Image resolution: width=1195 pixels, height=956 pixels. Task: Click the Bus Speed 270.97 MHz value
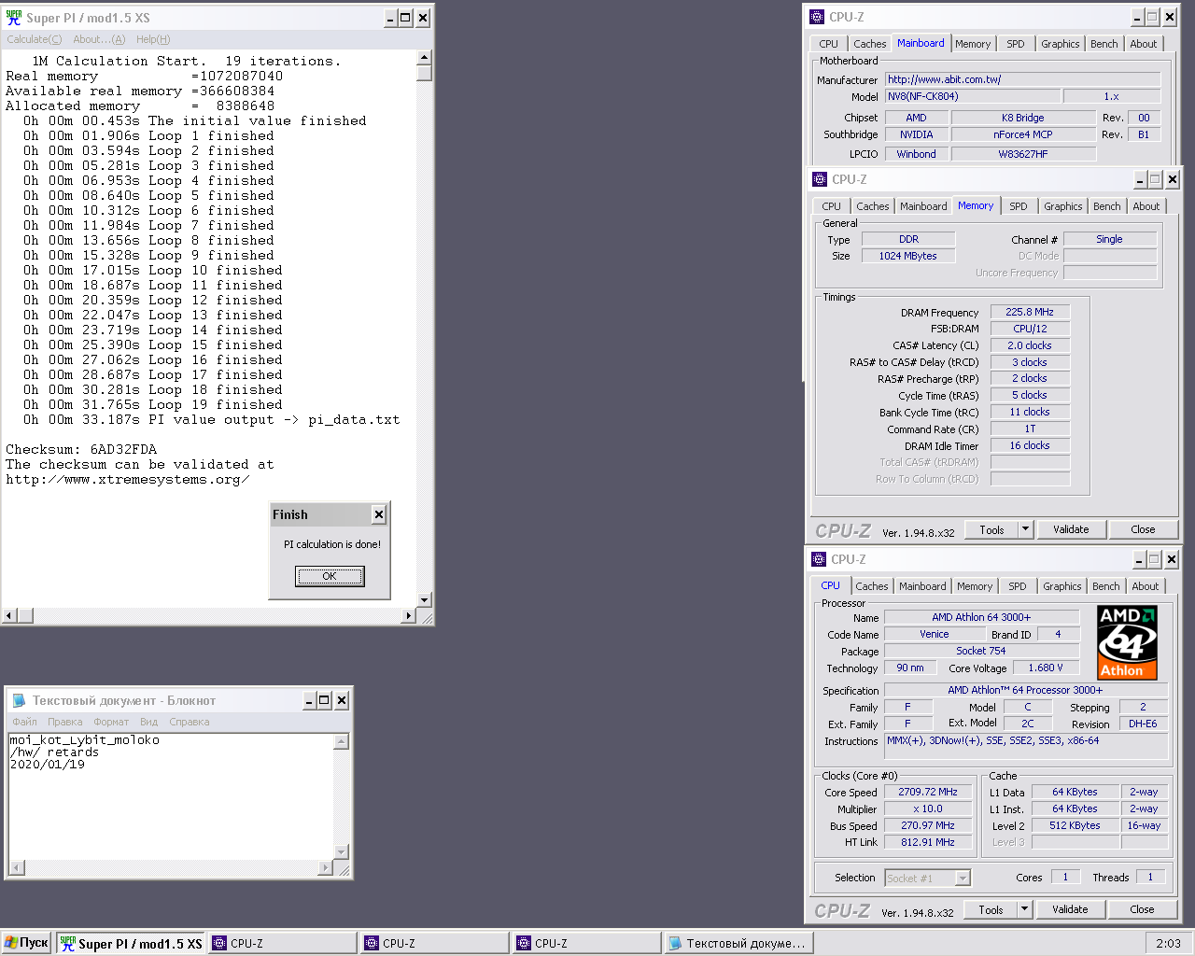(928, 825)
